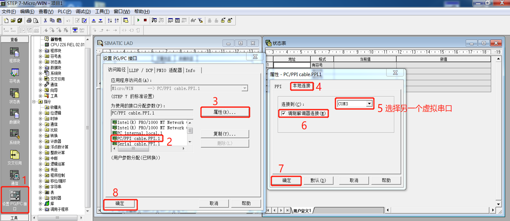Click the Sort Descending toolbar icon
This screenshot has width=510, height=221.
117,21
